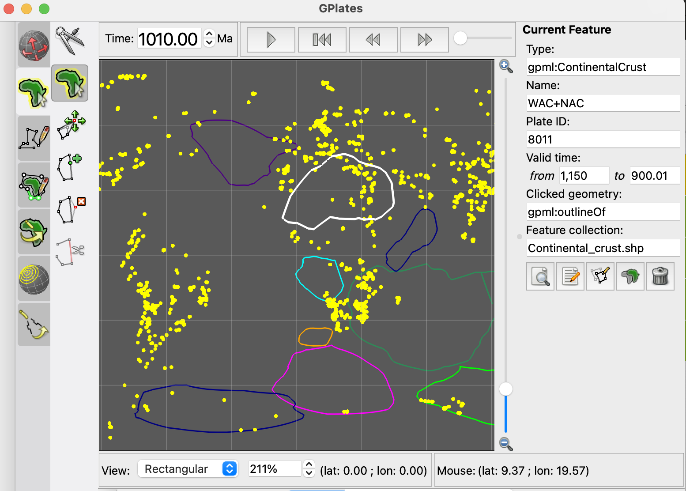Click the zoom percentage stepper arrows
The height and width of the screenshot is (491, 686).
pos(309,469)
